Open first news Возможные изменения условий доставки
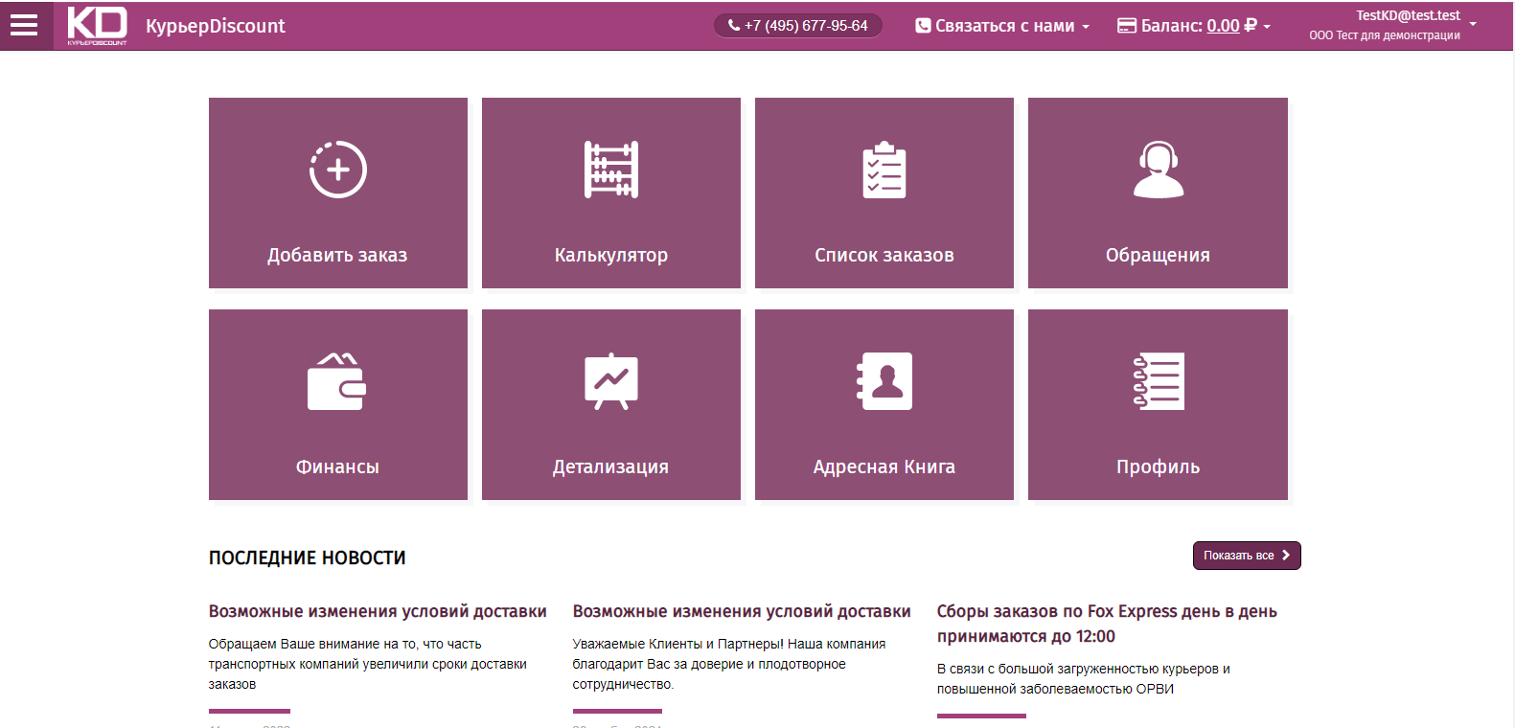 tap(378, 611)
